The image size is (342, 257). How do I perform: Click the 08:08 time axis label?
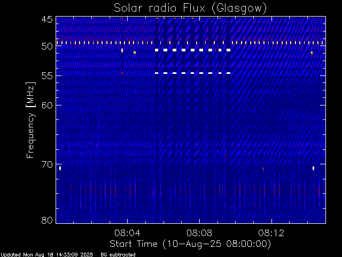[199, 233]
